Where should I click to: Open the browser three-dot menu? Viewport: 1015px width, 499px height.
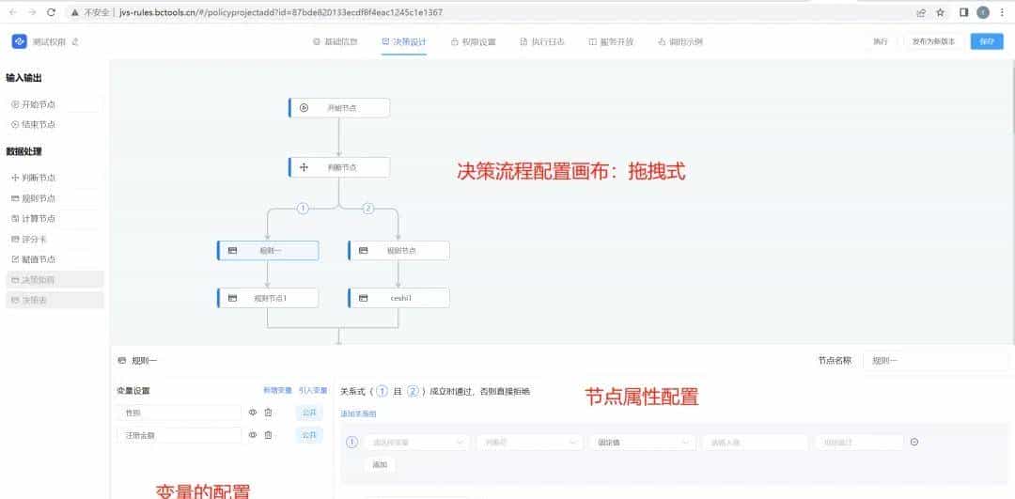click(1002, 12)
